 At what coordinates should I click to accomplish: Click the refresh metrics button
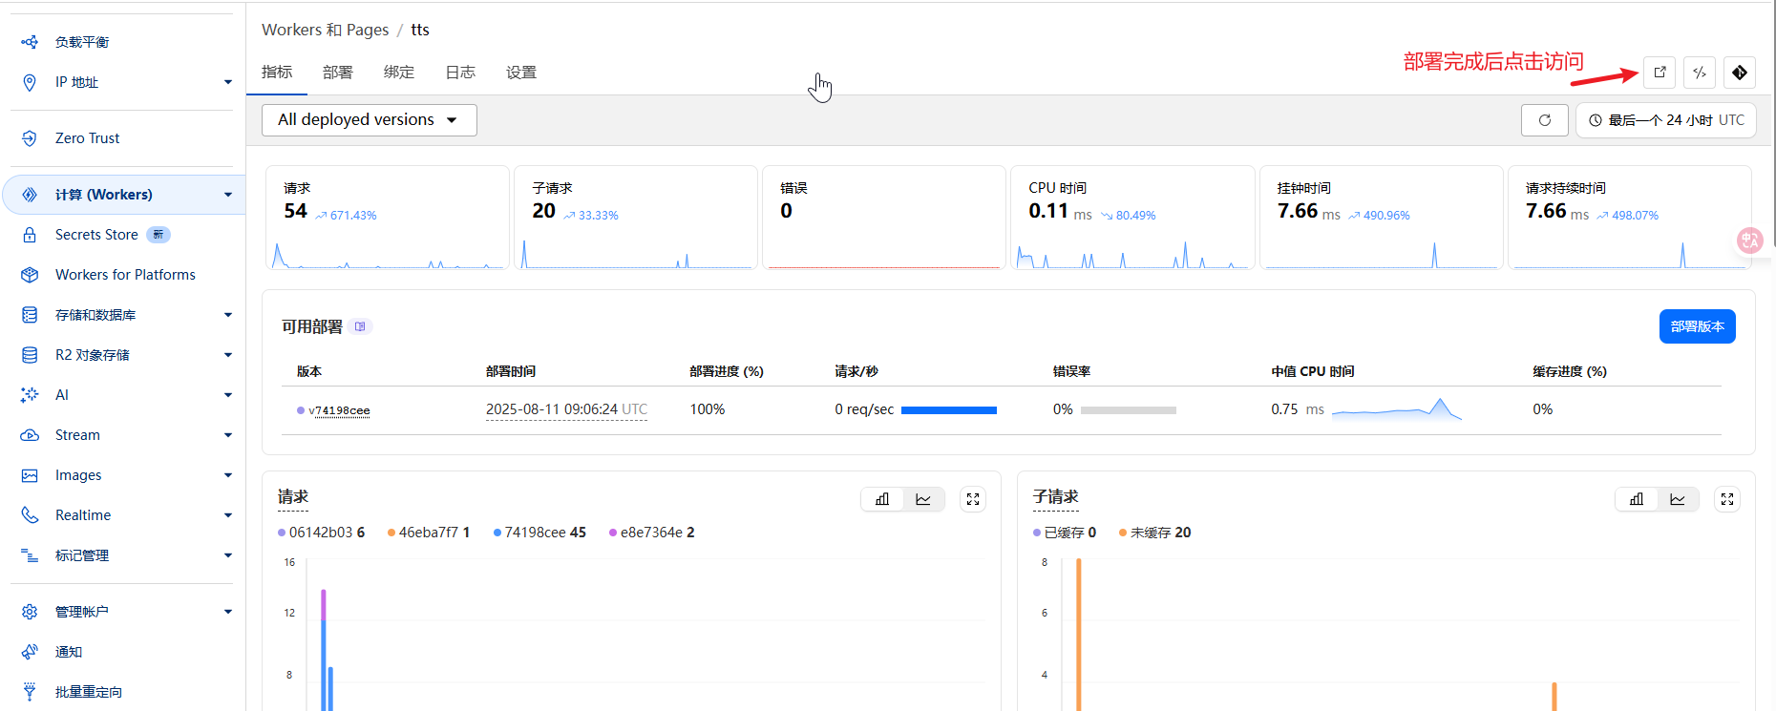click(1545, 120)
